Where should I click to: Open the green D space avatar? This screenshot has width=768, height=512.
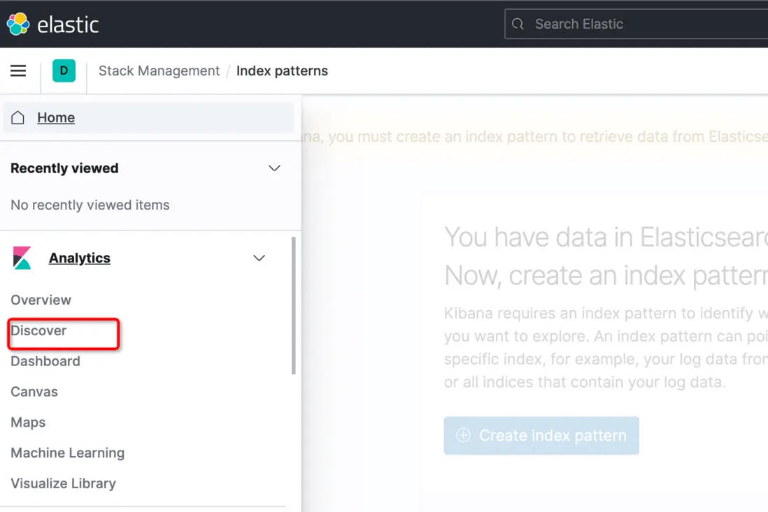(64, 71)
